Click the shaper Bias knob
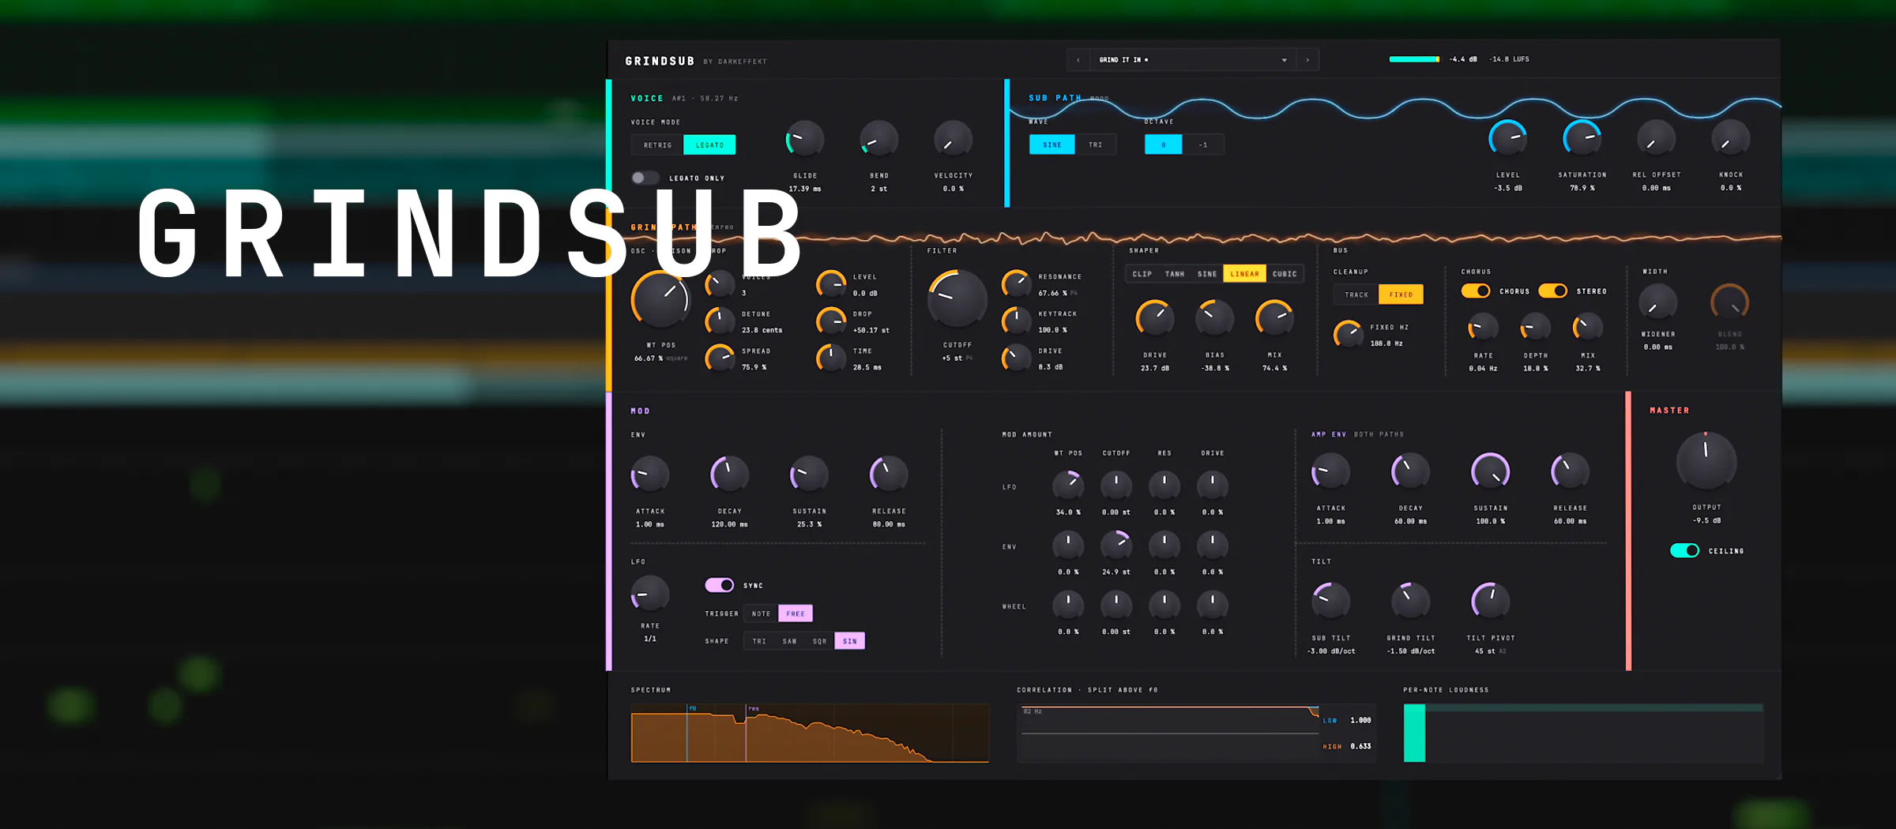Viewport: 1896px width, 829px height. (1214, 318)
